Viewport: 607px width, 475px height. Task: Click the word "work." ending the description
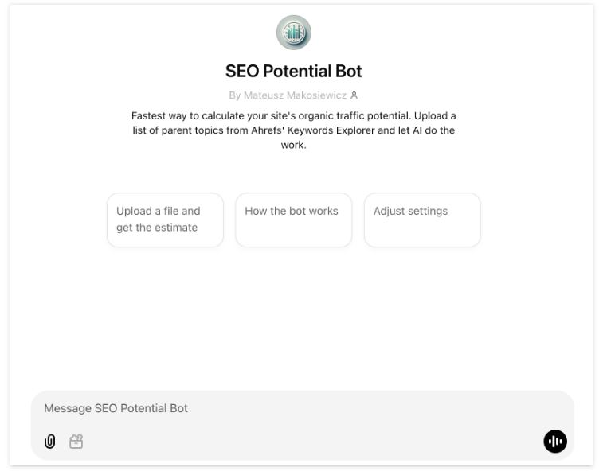pyautogui.click(x=293, y=145)
